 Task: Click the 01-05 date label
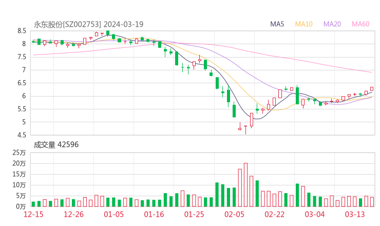tap(113, 214)
